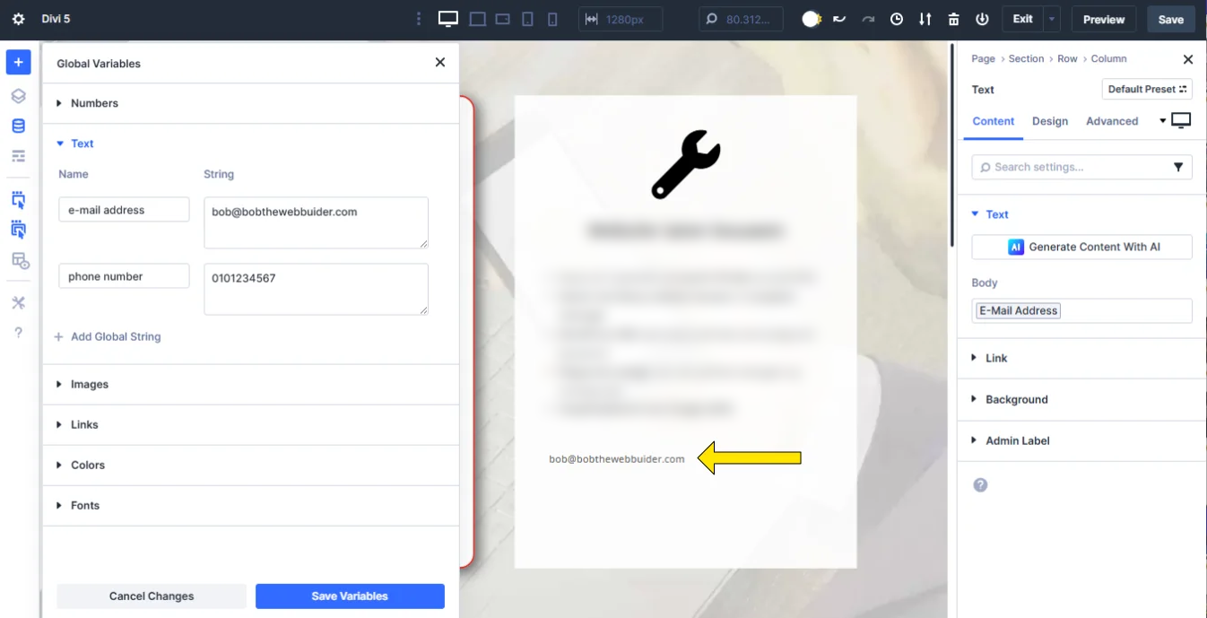Open the Layers panel icon in left sidebar

(18, 95)
